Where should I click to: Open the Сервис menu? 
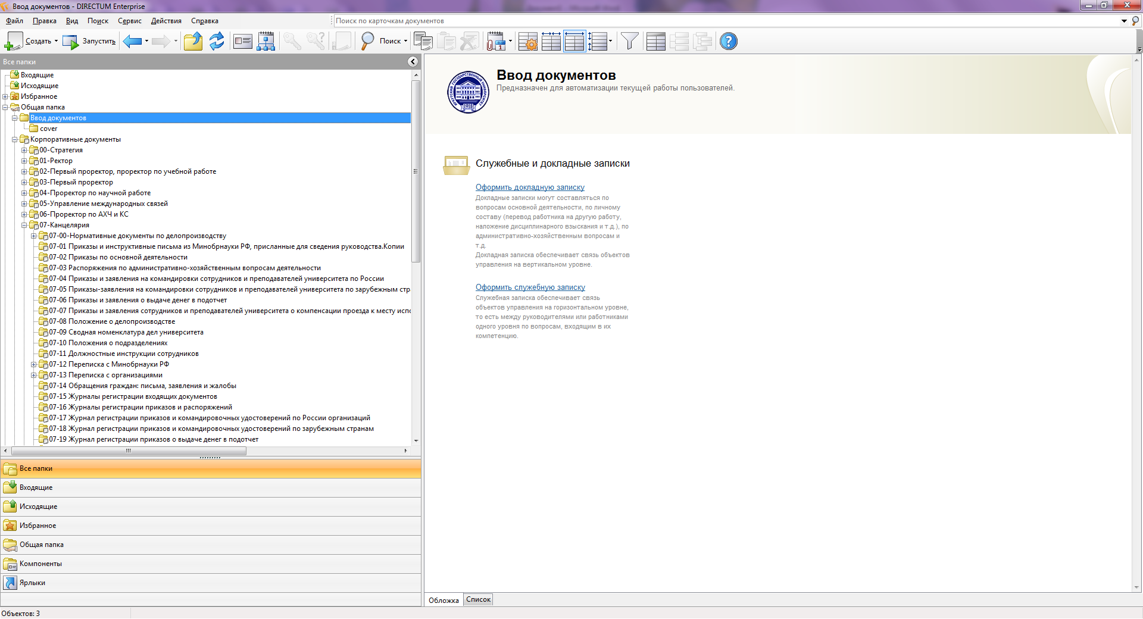(x=129, y=21)
